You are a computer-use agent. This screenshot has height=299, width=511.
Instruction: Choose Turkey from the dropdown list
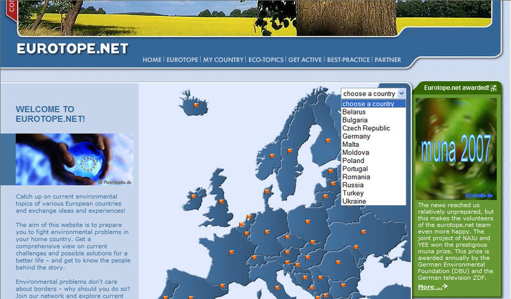pos(353,193)
